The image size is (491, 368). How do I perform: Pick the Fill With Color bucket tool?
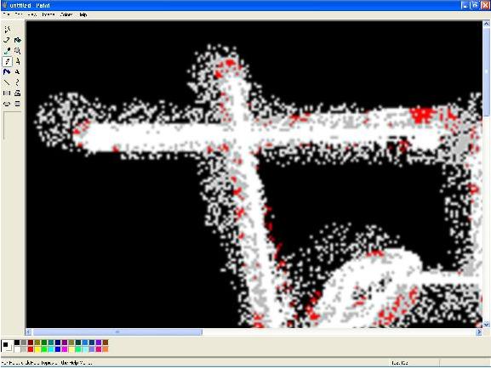(18, 40)
